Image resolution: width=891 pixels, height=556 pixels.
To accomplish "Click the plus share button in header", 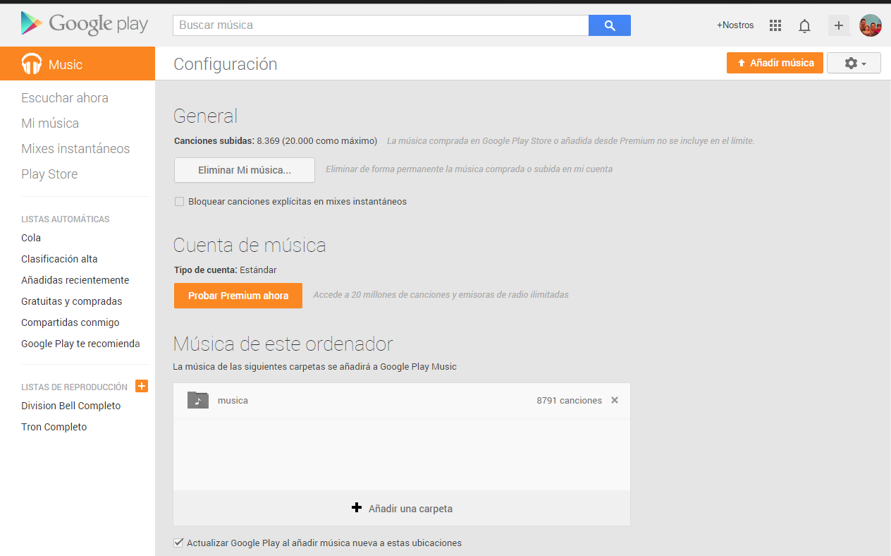I will (x=838, y=25).
